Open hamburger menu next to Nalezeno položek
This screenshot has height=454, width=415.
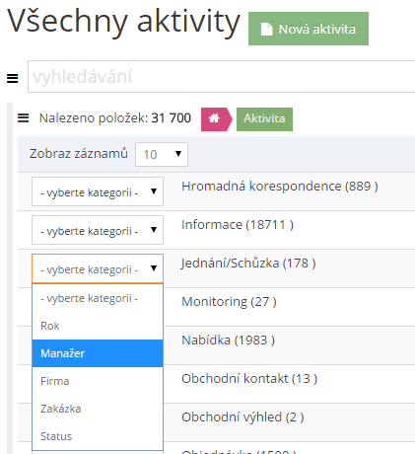(24, 117)
